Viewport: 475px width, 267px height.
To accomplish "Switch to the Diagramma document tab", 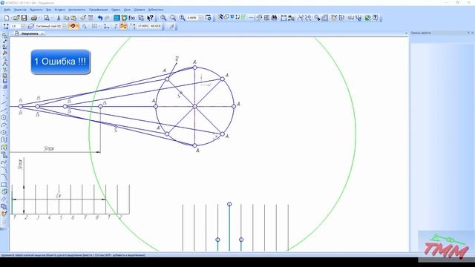I will click(30, 33).
